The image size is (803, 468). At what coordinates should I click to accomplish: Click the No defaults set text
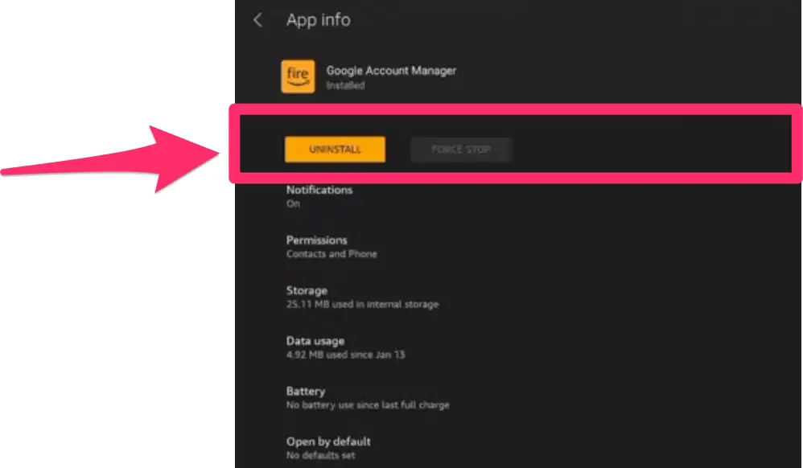[x=320, y=455]
